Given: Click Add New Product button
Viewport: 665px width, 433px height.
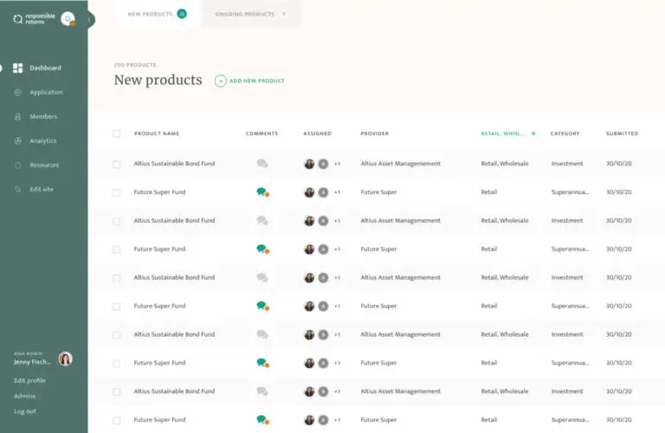Looking at the screenshot, I should pyautogui.click(x=249, y=81).
